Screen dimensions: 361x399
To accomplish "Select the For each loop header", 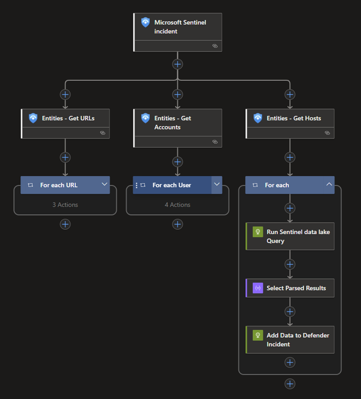I will point(290,185).
